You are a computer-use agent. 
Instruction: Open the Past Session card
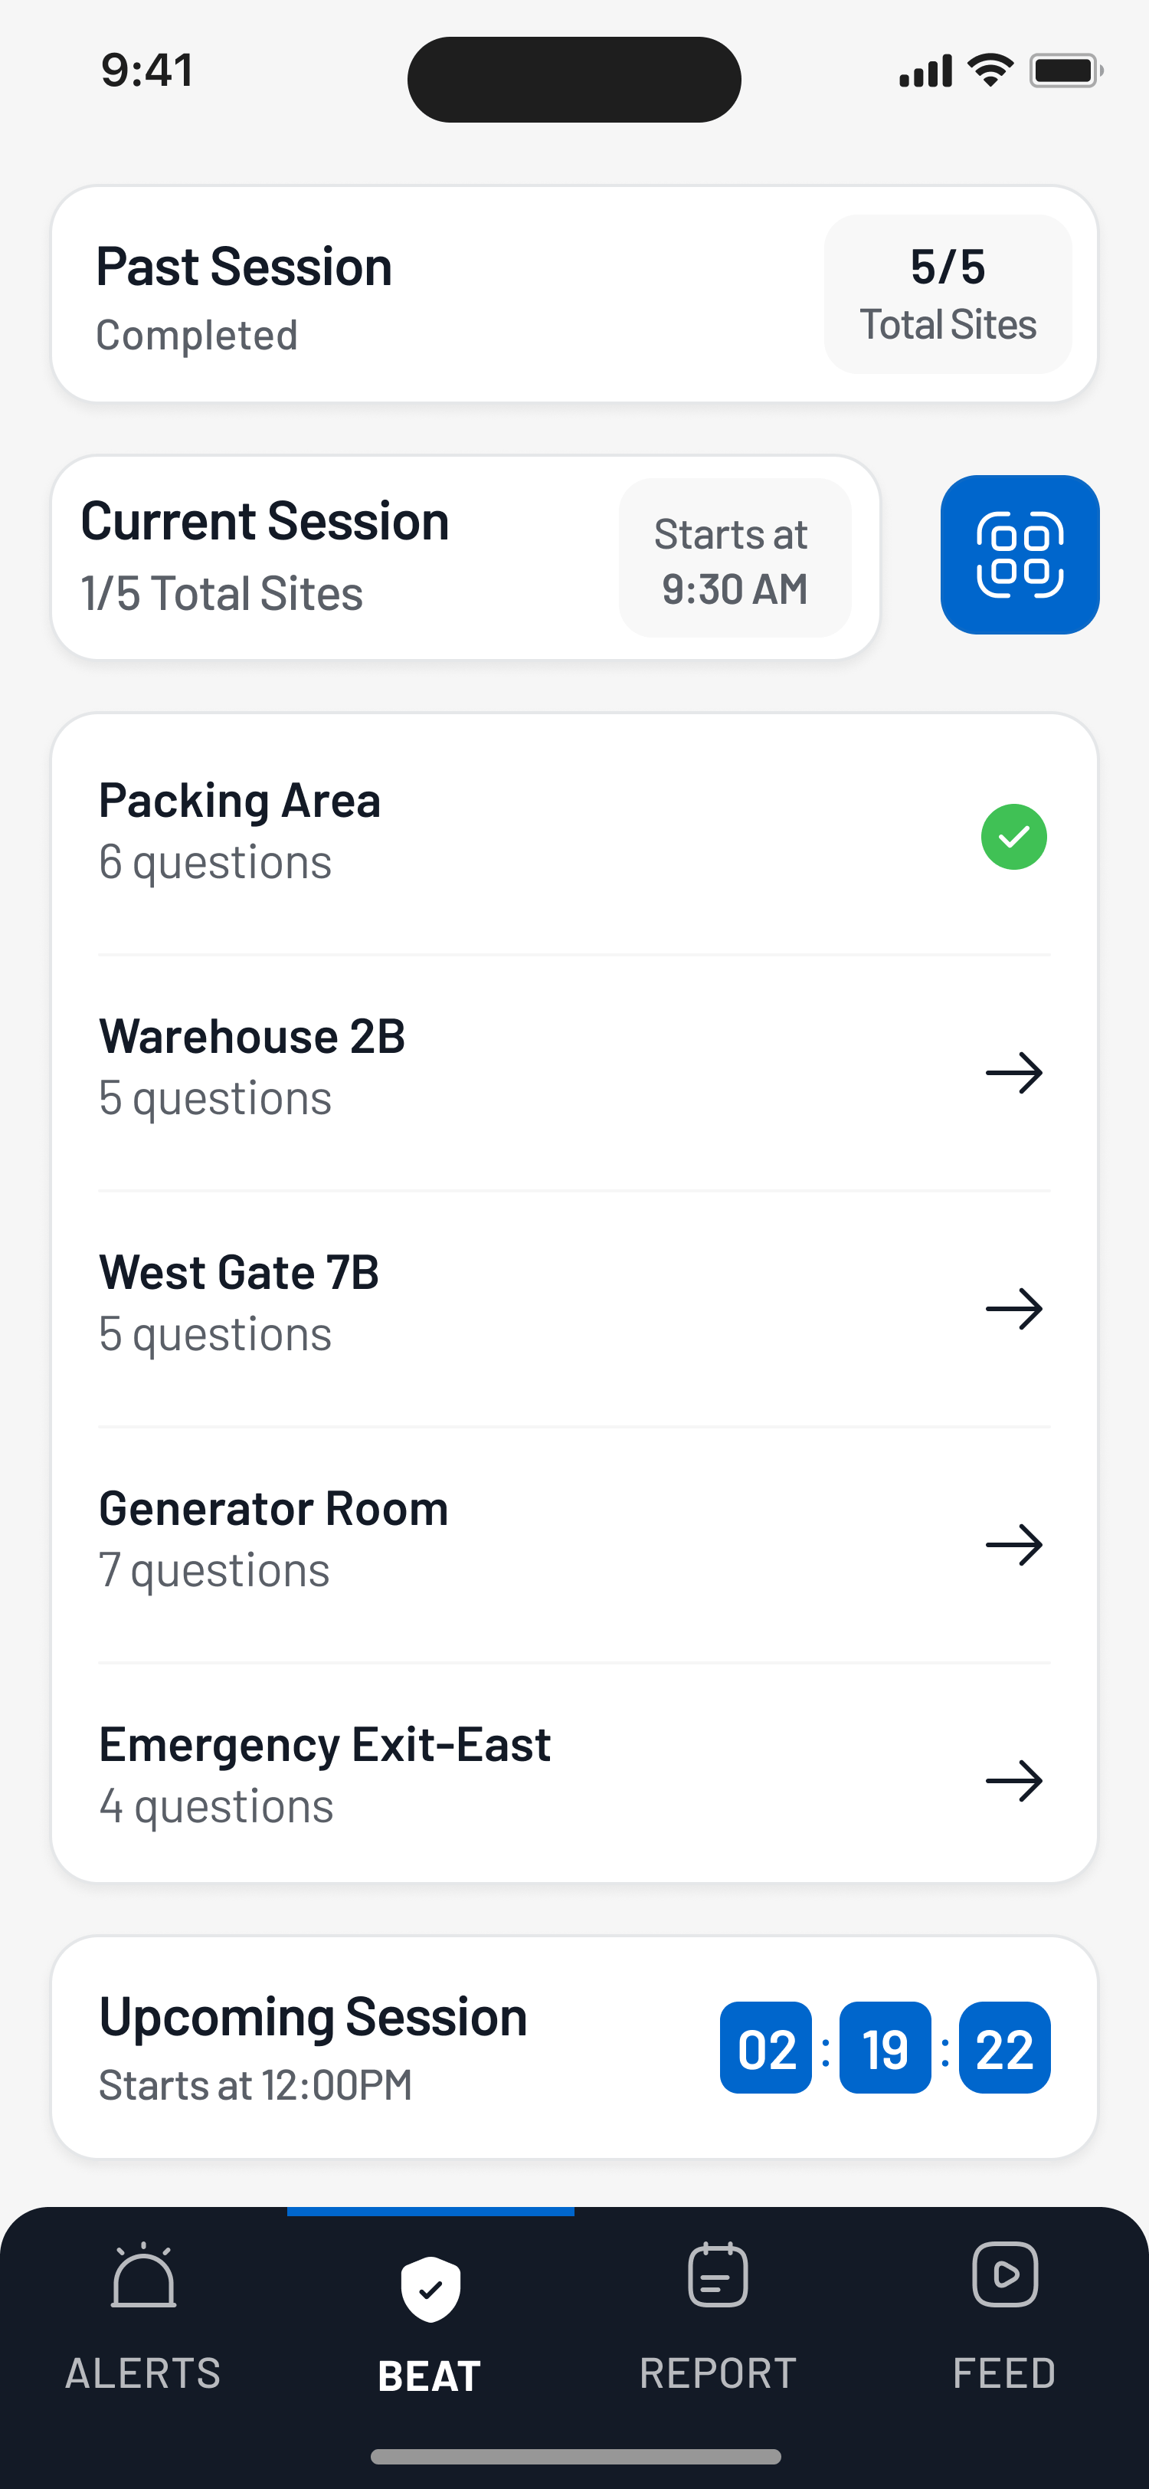(x=574, y=293)
